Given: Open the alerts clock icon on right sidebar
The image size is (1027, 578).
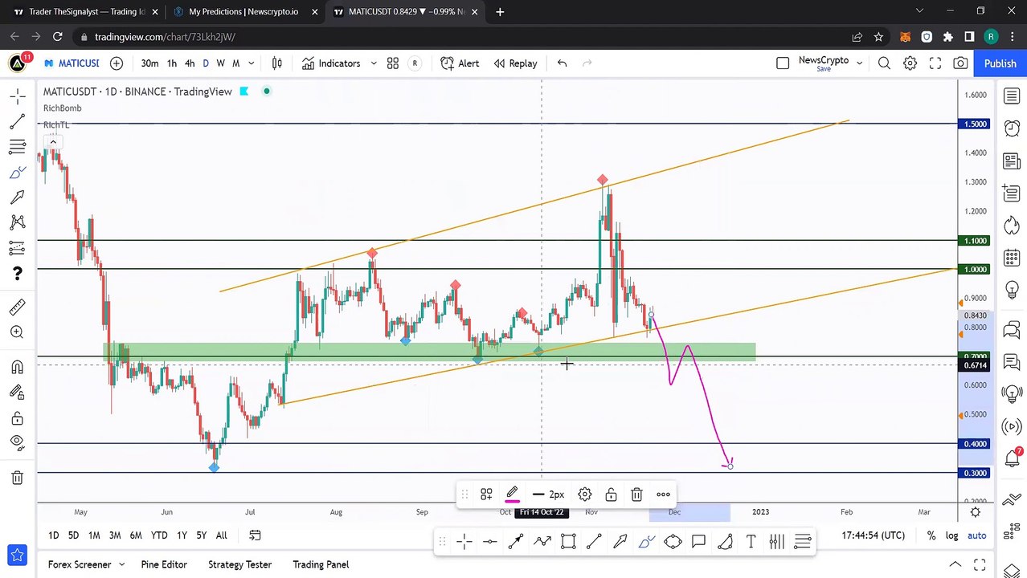Looking at the screenshot, I should 1012,128.
